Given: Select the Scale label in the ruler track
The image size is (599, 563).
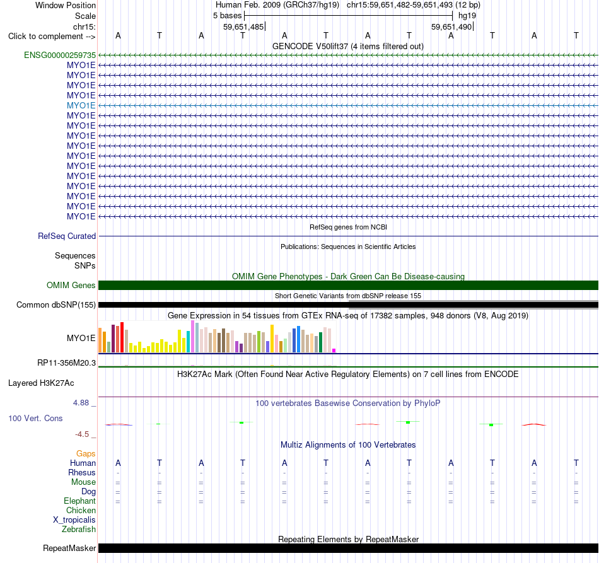Looking at the screenshot, I should [x=85, y=16].
